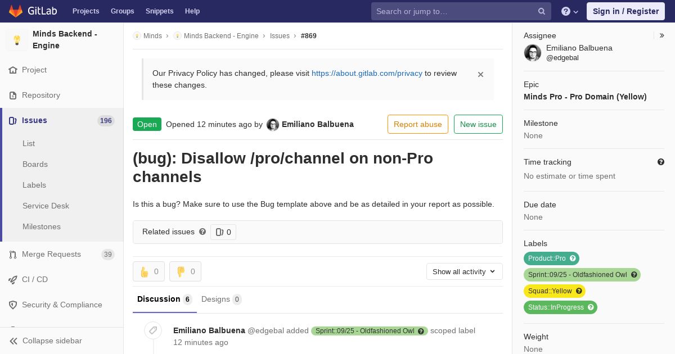Click the Merge Requests icon in sidebar
Screen dimensions: 675x354
pos(13,255)
